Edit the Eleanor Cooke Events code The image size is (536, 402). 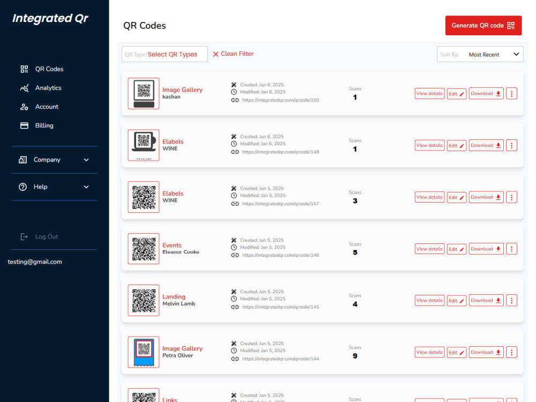click(456, 249)
